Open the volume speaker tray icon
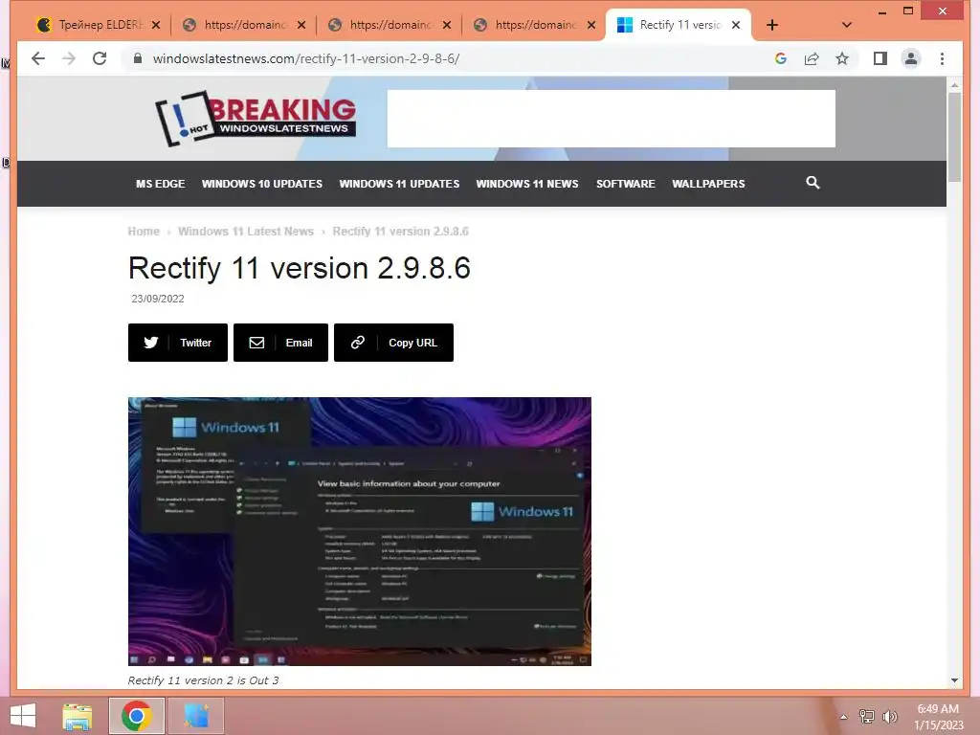980x735 pixels. pyautogui.click(x=890, y=717)
